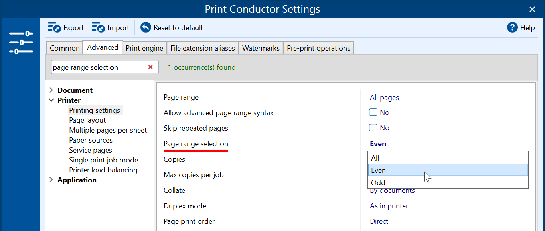Select Paper sources in the tree
The width and height of the screenshot is (545, 231).
pos(91,140)
